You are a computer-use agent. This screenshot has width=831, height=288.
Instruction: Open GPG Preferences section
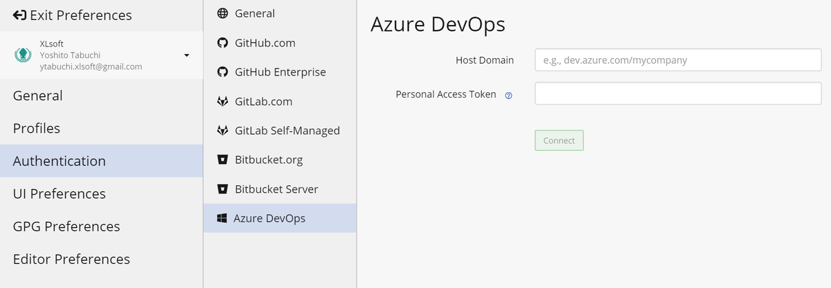(x=66, y=226)
